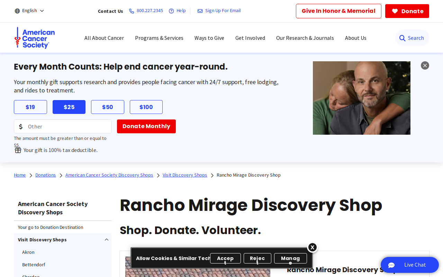The height and width of the screenshot is (277, 443).
Task: Call the 800.227.2345 number link
Action: (150, 11)
